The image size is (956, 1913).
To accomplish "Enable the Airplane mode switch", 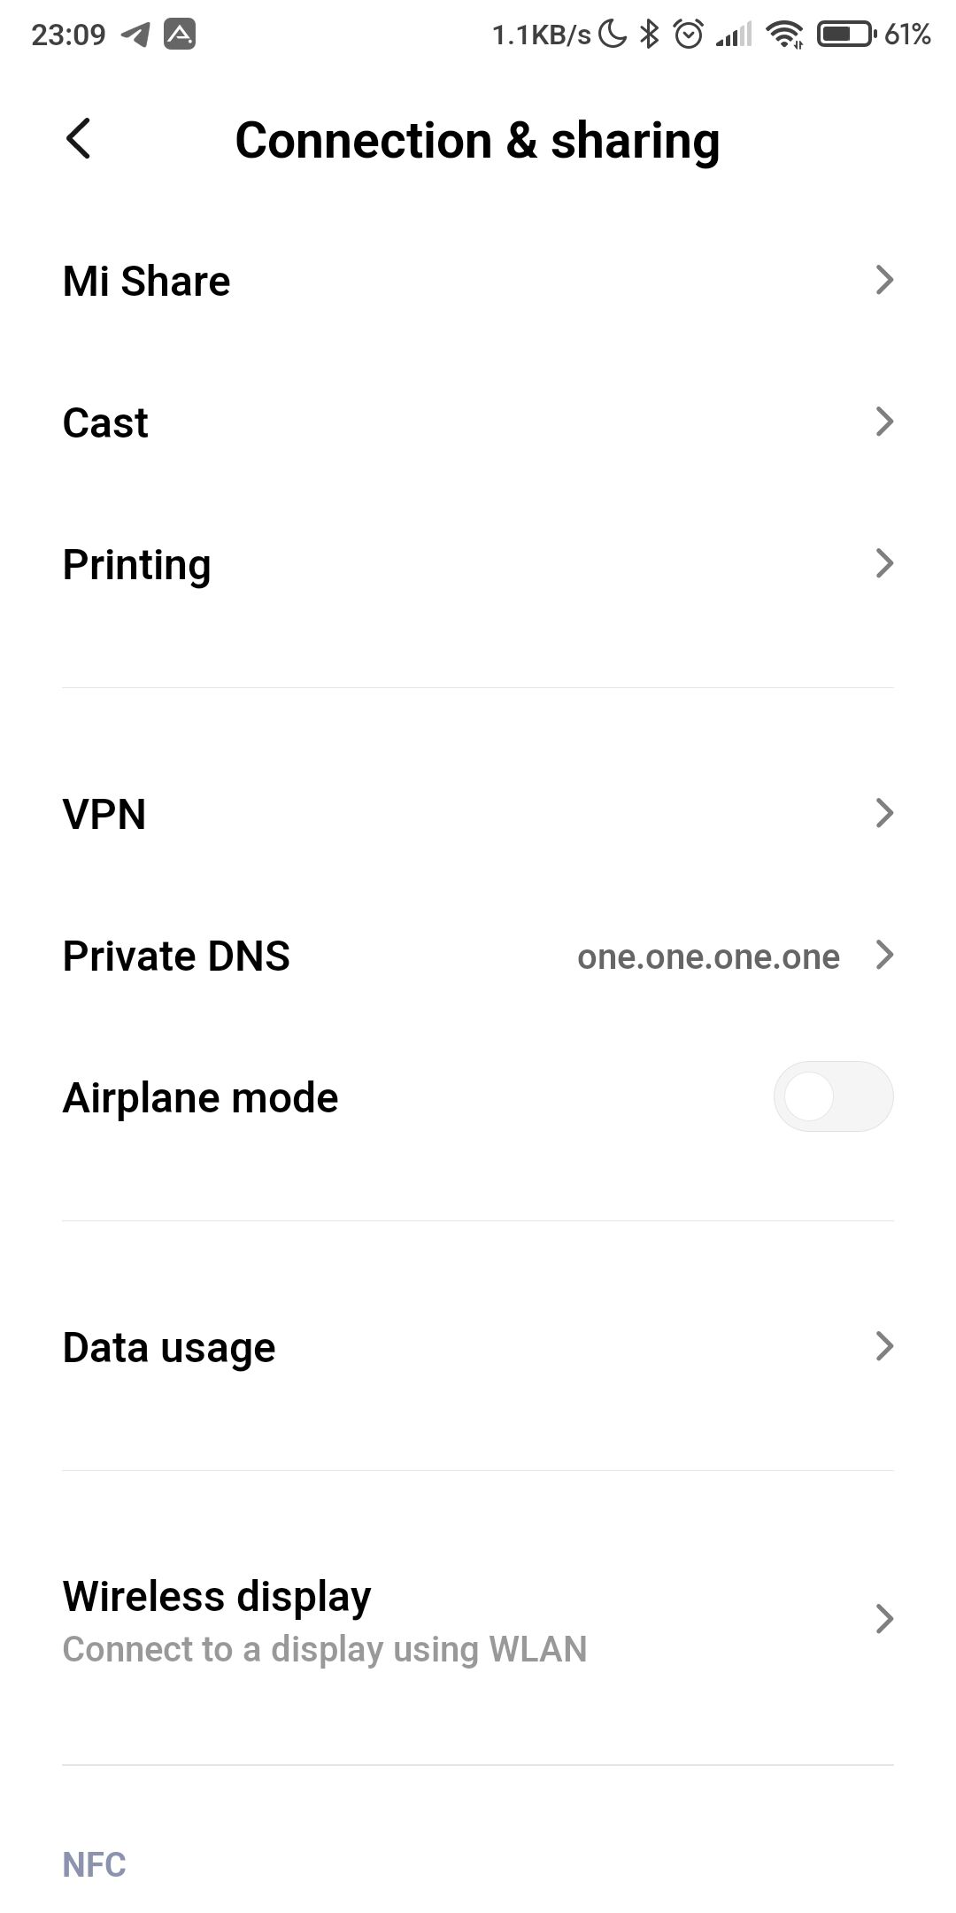I will pos(833,1096).
